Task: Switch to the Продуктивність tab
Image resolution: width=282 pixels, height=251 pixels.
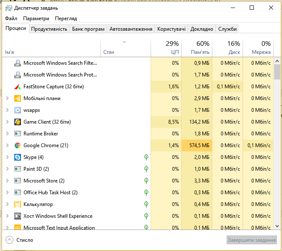Action: pos(49,29)
